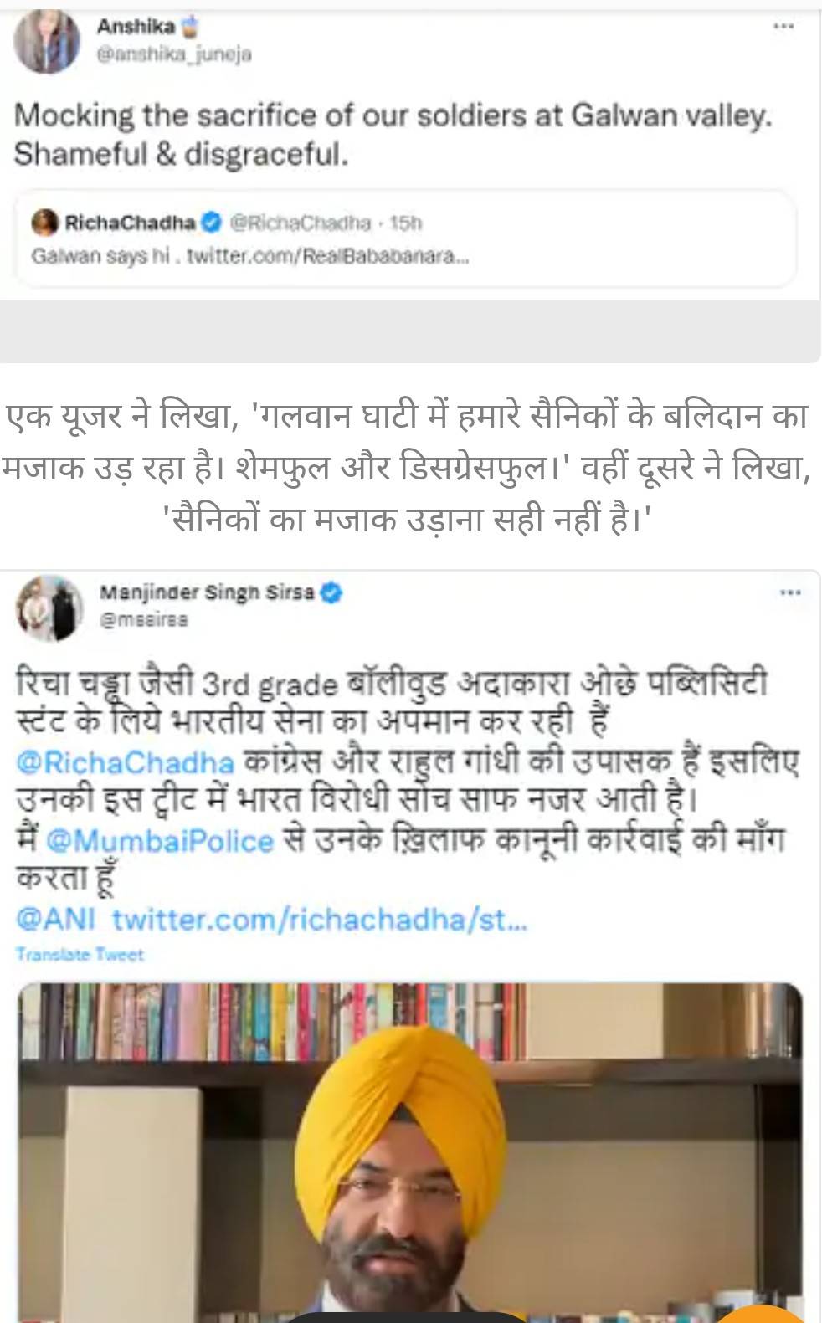Viewport: 822px width, 1323px height.
Task: Click the @RichaChadha mention in Sirsa's tweet
Action: pyautogui.click(x=126, y=761)
